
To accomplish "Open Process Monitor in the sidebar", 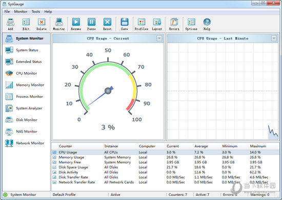I will pyautogui.click(x=27, y=97).
